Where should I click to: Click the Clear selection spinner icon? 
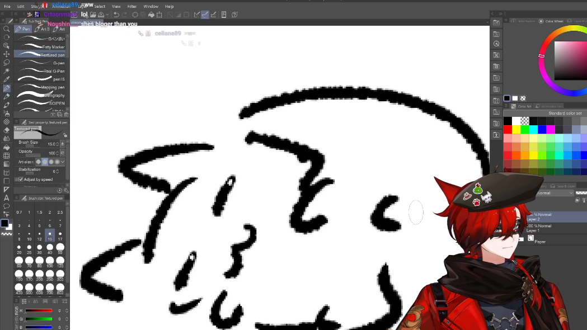135,15
